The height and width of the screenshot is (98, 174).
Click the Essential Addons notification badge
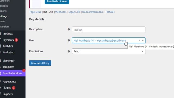24,71
